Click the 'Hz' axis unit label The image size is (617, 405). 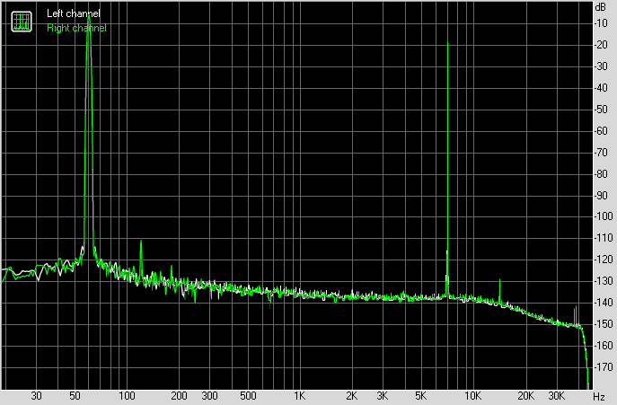(599, 396)
